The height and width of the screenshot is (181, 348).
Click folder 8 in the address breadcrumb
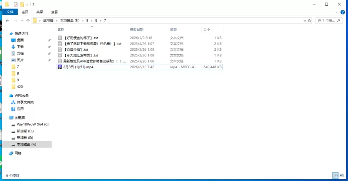click(96, 20)
